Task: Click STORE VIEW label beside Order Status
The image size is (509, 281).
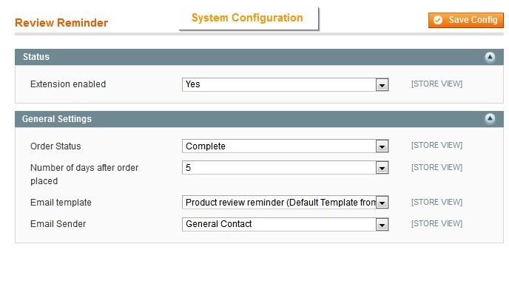Action: [436, 145]
